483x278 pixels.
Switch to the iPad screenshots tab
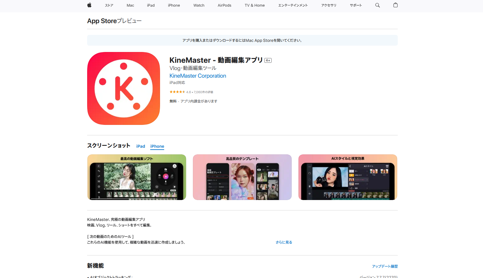coord(140,146)
